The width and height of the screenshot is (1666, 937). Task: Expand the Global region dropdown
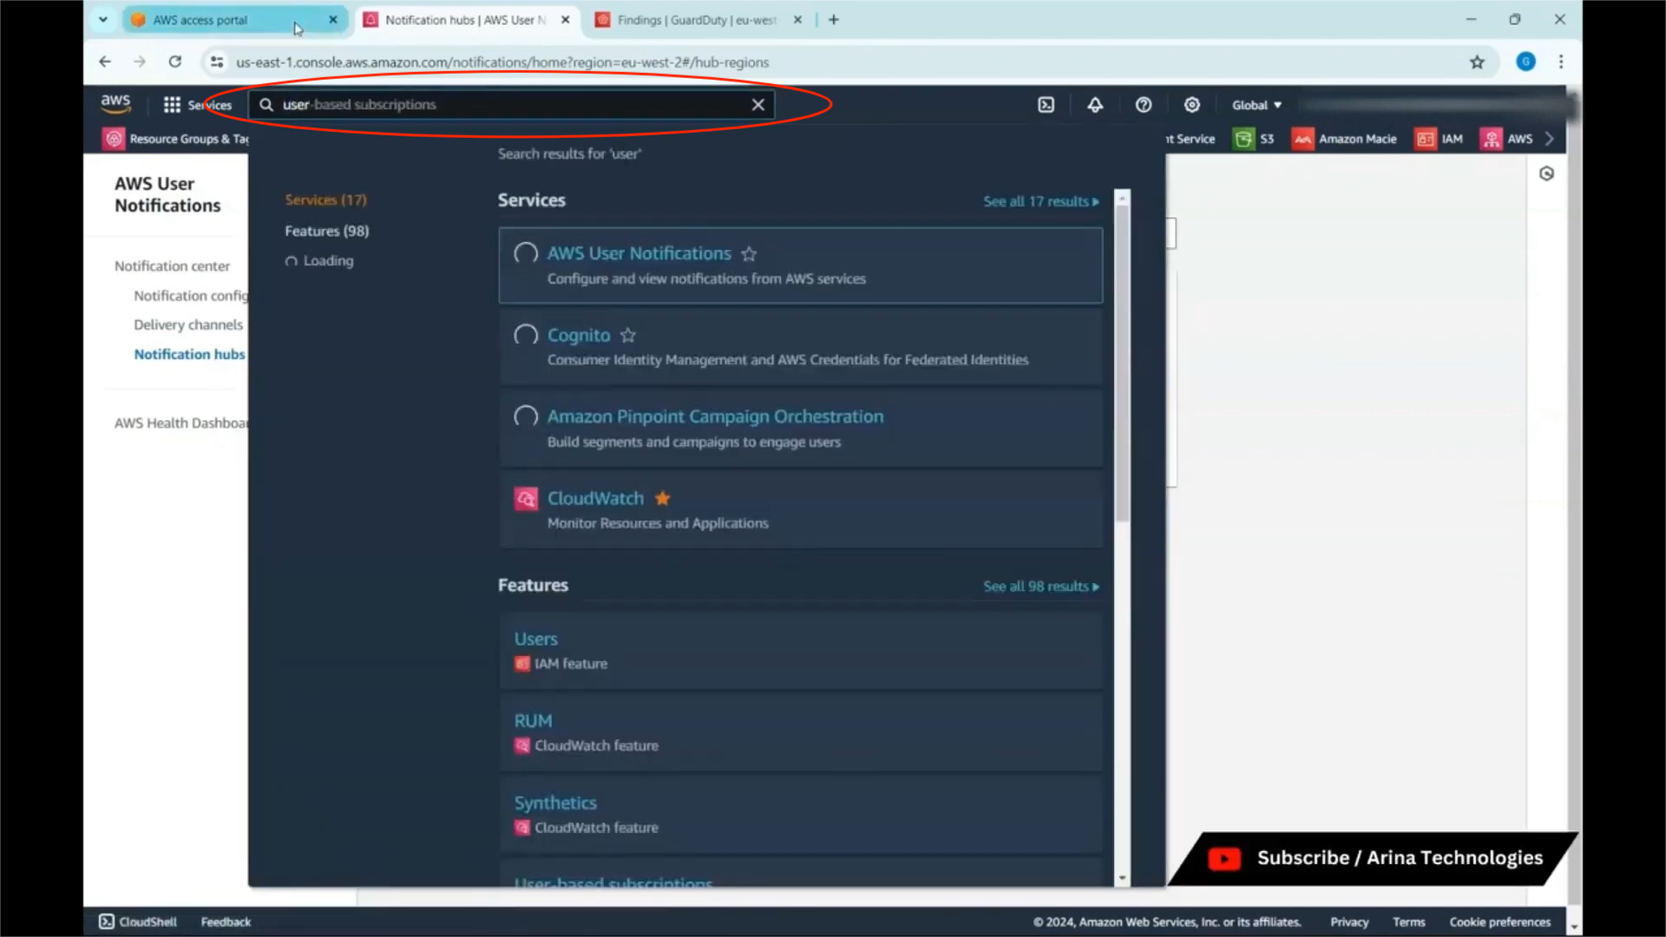click(1256, 105)
